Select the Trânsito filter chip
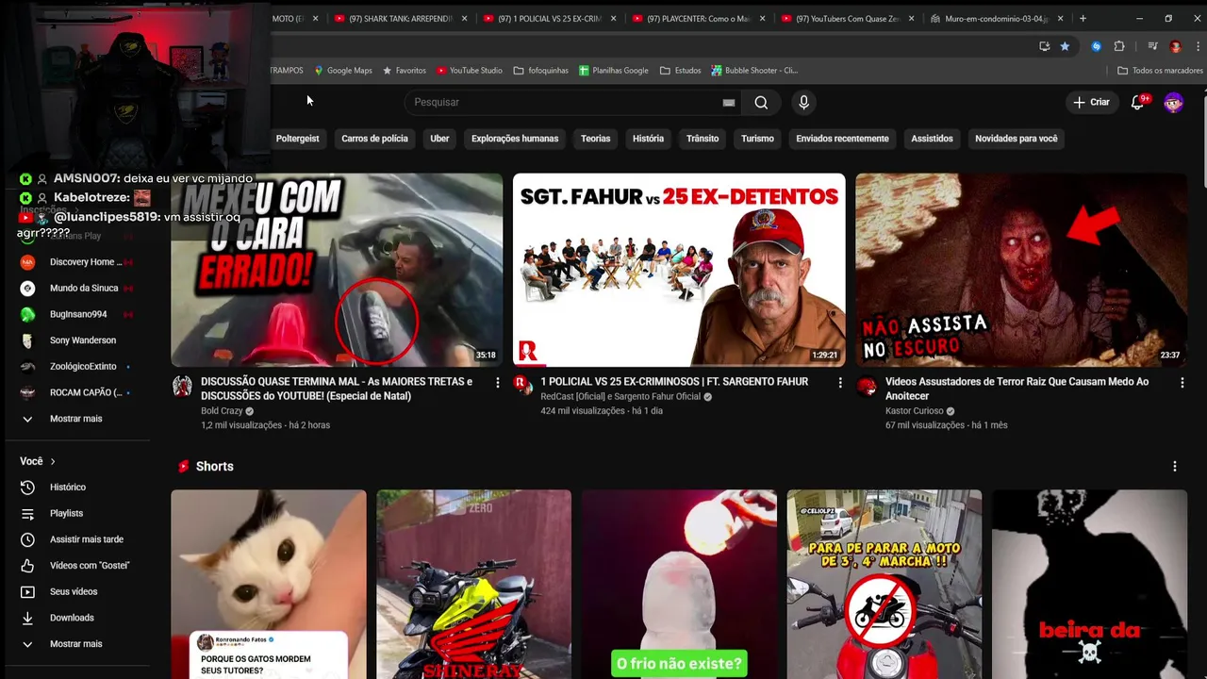 click(703, 139)
